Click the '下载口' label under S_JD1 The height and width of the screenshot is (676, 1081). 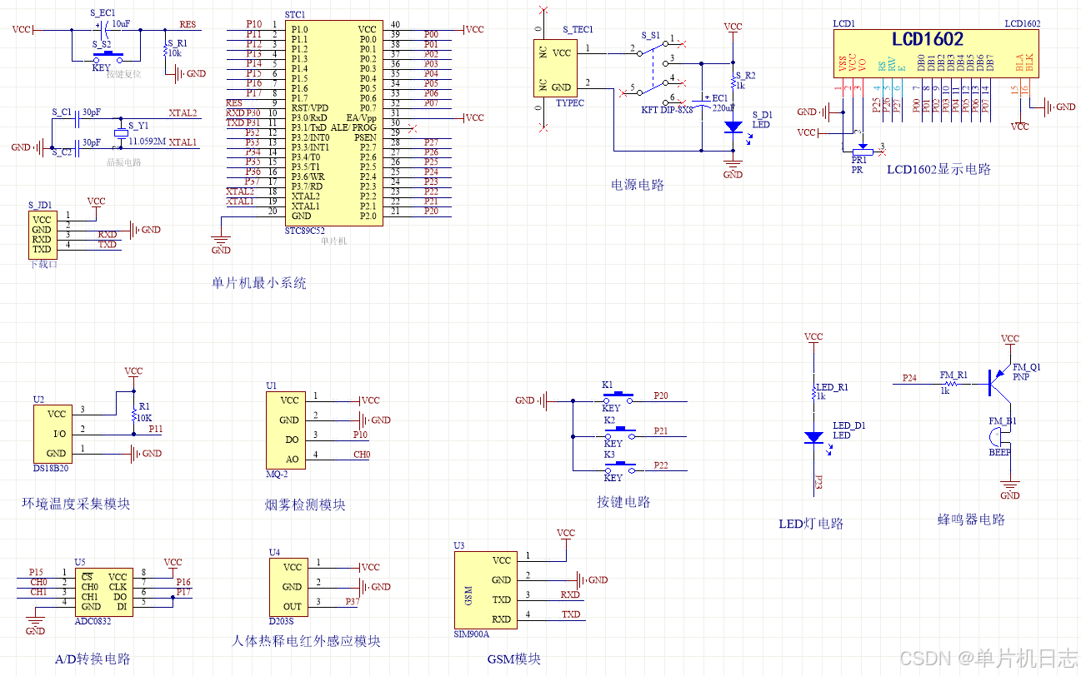click(x=42, y=263)
